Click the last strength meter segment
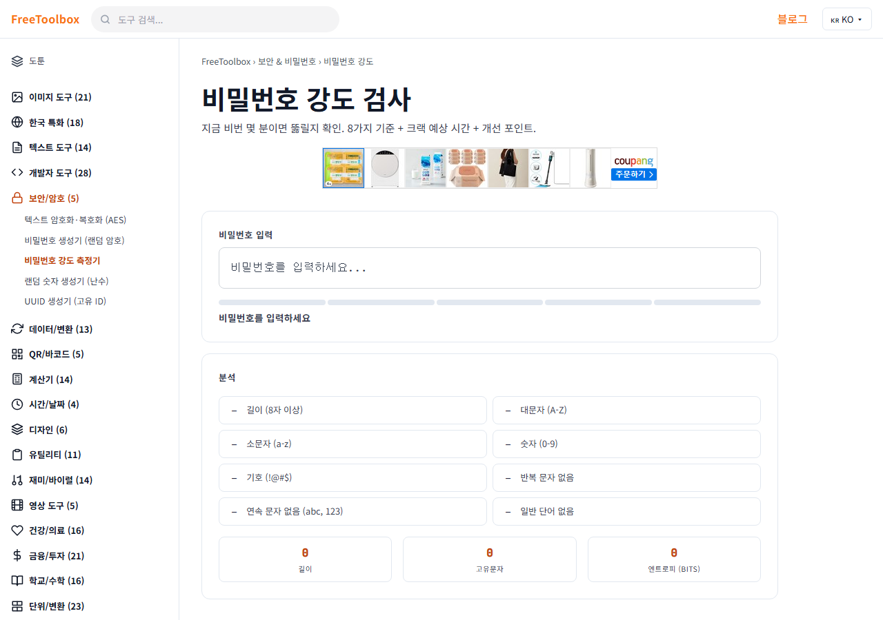Image resolution: width=883 pixels, height=620 pixels. [707, 302]
